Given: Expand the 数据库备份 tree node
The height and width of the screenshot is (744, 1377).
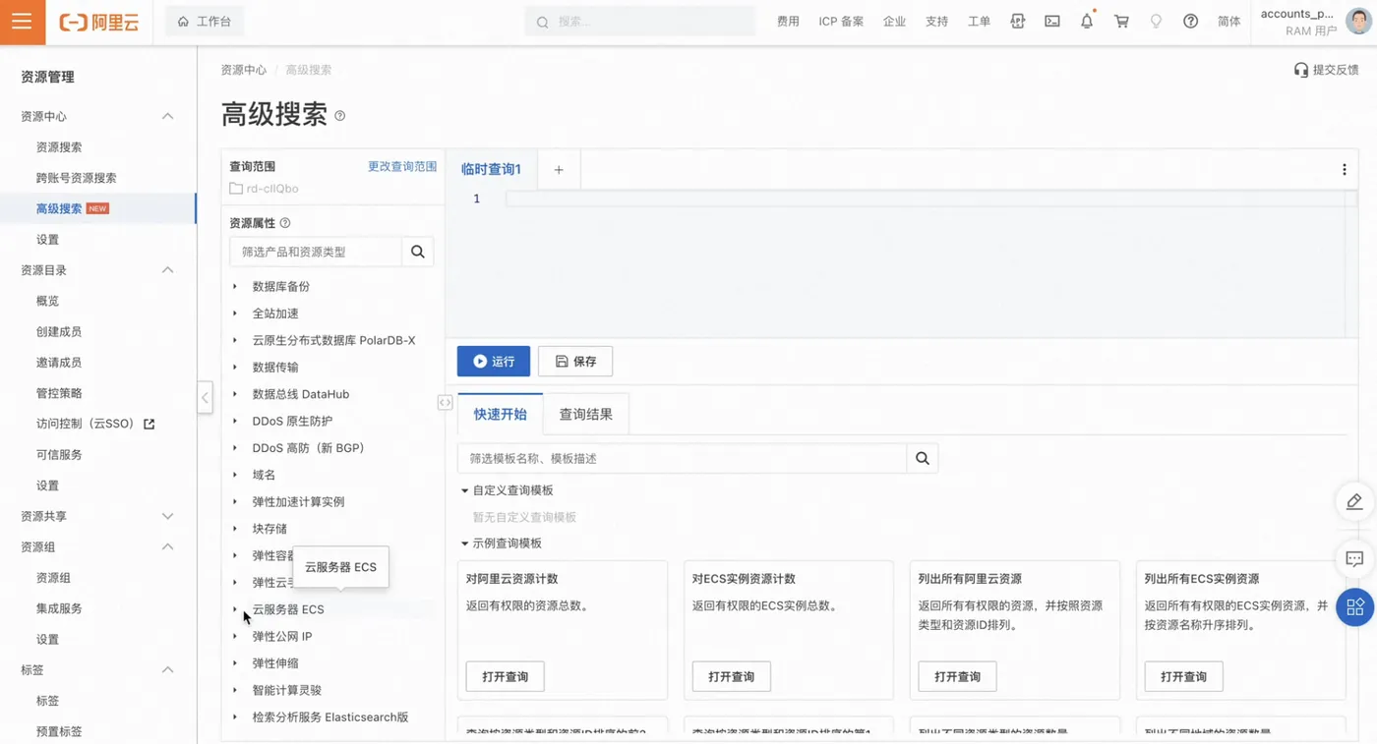Looking at the screenshot, I should 235,286.
